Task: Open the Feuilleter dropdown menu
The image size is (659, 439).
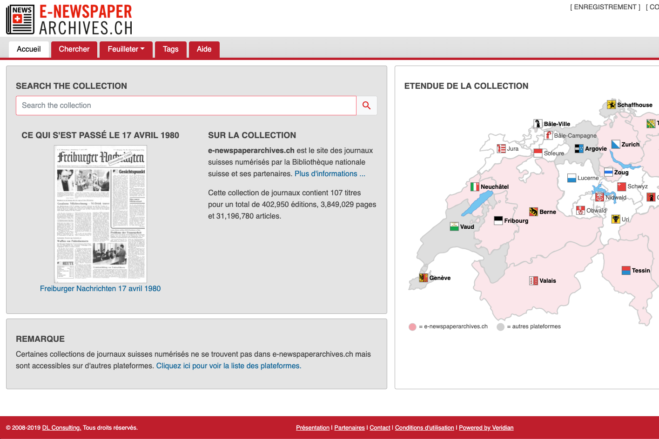Action: pos(126,49)
